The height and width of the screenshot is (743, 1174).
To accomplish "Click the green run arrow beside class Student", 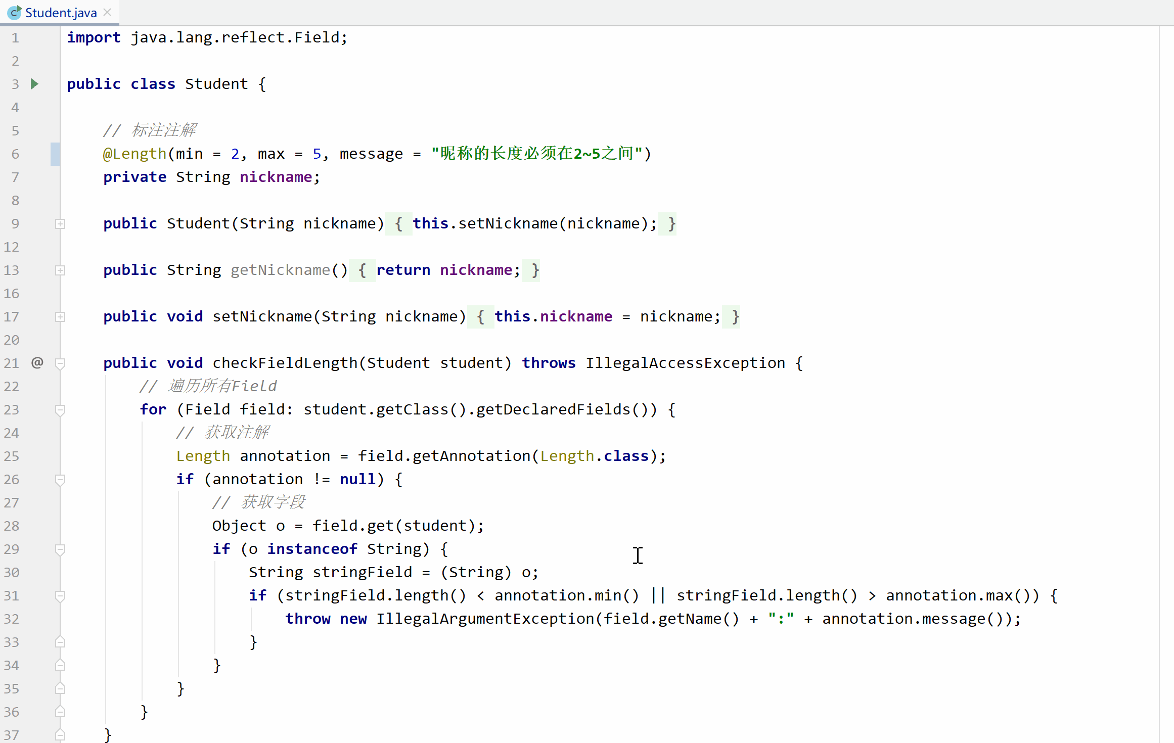I will click(x=34, y=84).
